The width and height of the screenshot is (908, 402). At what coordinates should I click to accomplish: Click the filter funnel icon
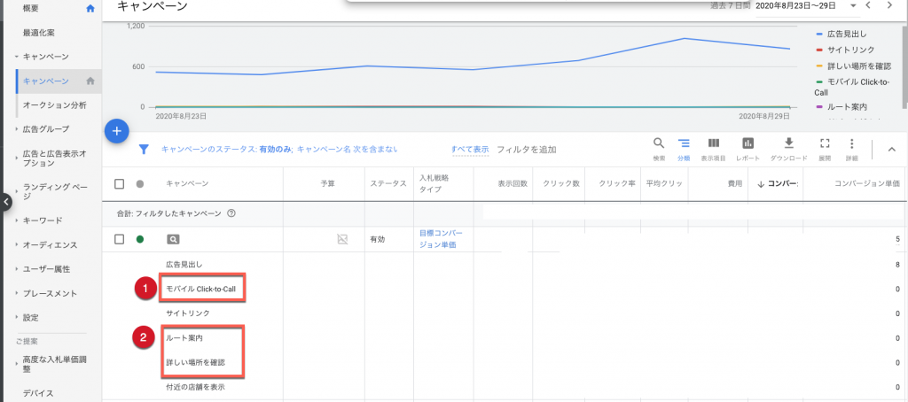[x=145, y=150]
